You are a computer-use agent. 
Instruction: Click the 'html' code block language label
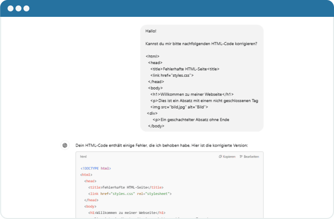(x=83, y=157)
